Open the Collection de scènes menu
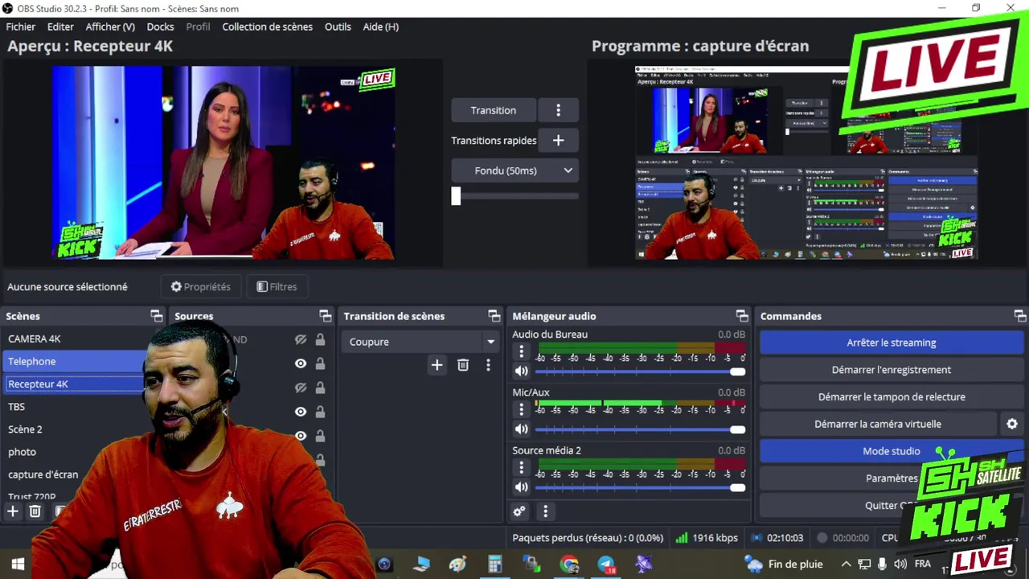1029x579 pixels. coord(267,27)
